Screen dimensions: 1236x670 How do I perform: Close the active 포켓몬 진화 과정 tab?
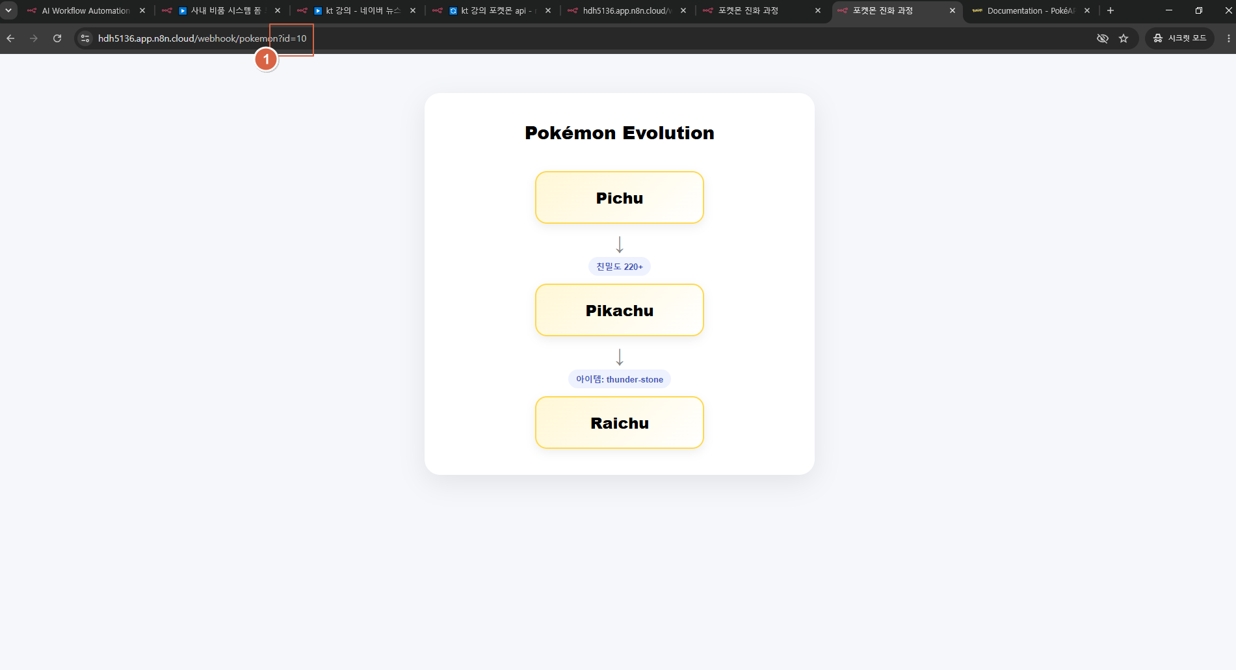pyautogui.click(x=953, y=10)
